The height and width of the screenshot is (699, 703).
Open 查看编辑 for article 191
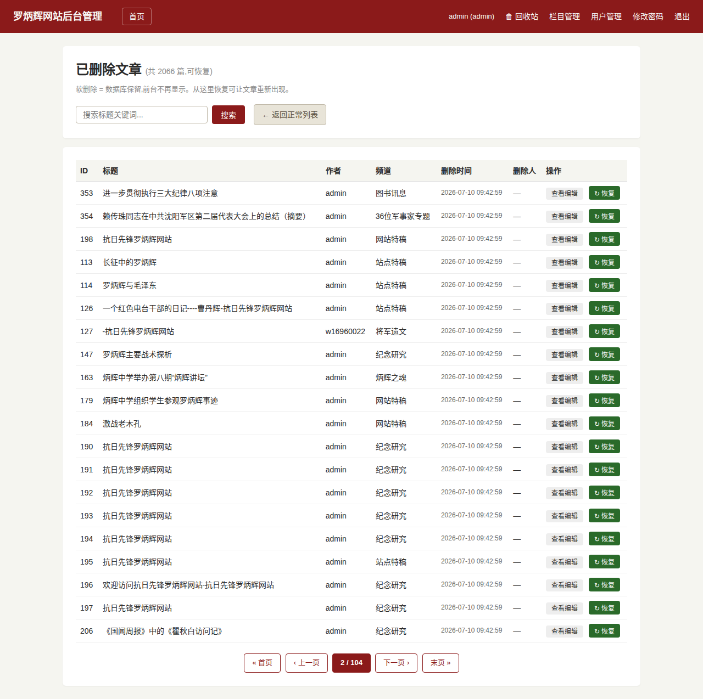565,470
